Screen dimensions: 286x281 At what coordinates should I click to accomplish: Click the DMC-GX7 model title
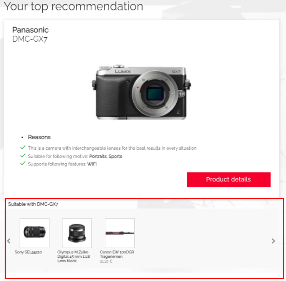[x=30, y=39]
